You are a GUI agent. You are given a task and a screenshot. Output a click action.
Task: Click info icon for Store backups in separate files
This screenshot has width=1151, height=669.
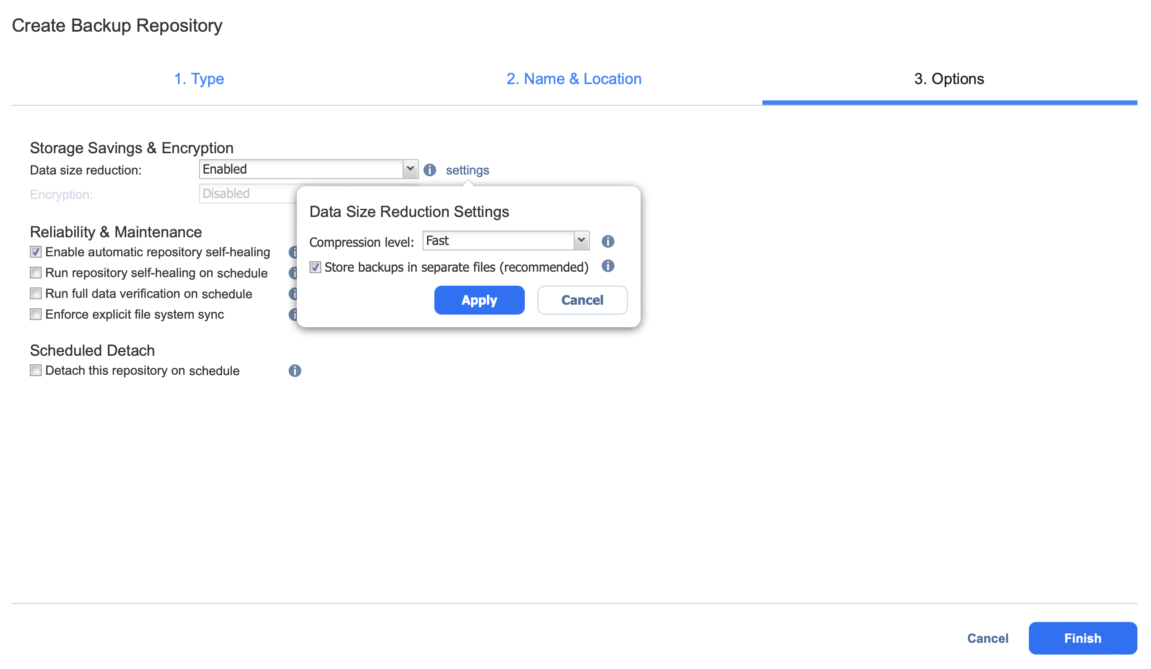608,266
